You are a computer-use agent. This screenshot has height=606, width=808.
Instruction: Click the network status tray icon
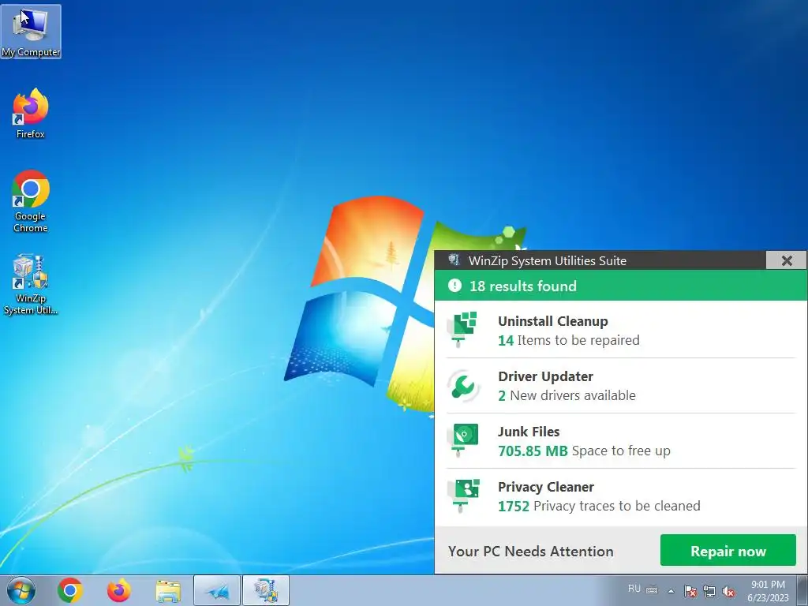point(709,591)
